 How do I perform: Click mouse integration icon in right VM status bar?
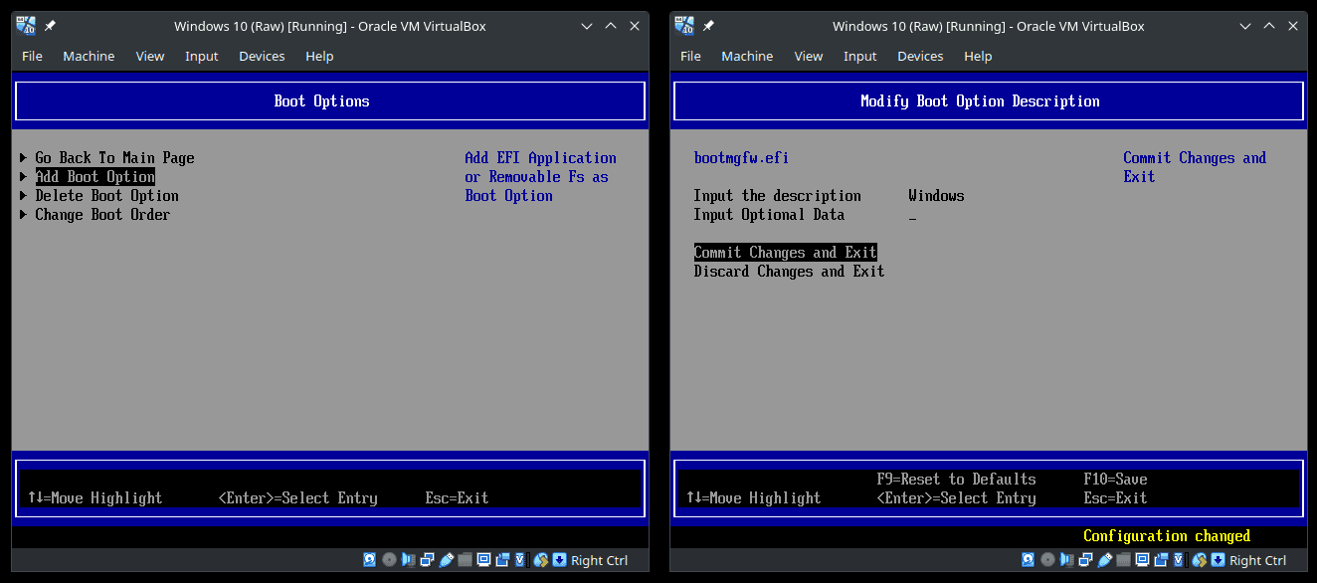[1200, 560]
